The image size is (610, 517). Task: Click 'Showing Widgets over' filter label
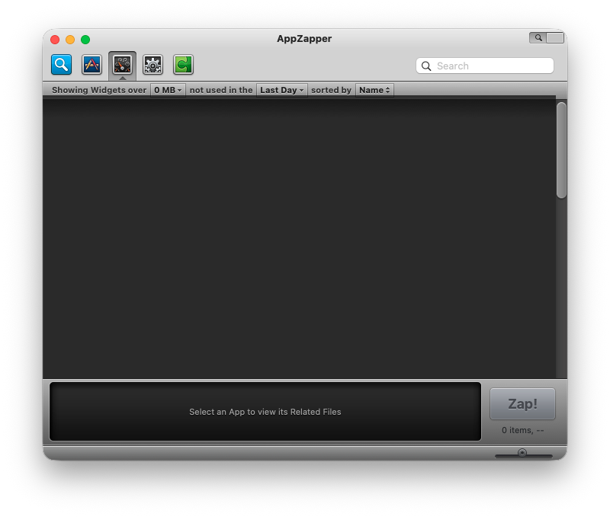tap(99, 90)
